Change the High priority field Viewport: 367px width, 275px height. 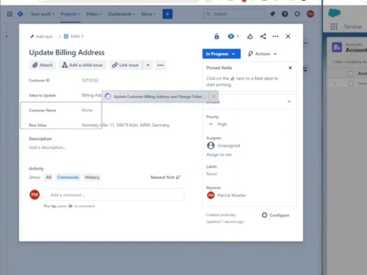[218, 124]
